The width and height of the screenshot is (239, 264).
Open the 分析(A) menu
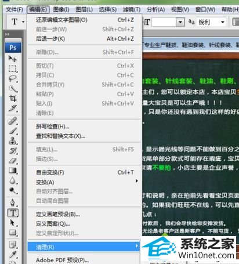155,9
